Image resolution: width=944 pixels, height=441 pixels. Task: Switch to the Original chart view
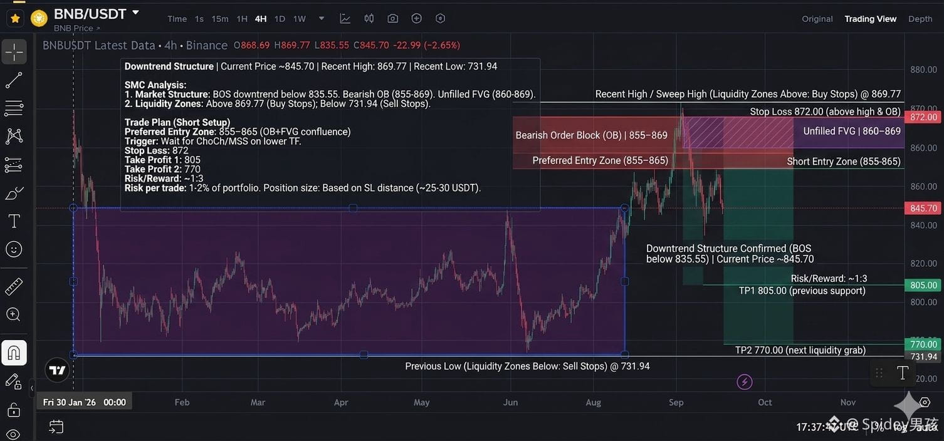point(817,19)
